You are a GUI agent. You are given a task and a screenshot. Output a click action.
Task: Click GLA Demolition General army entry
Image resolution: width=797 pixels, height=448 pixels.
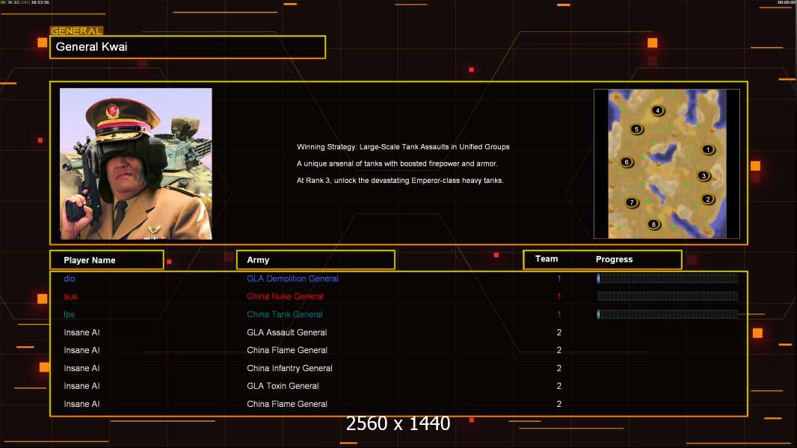tap(292, 279)
